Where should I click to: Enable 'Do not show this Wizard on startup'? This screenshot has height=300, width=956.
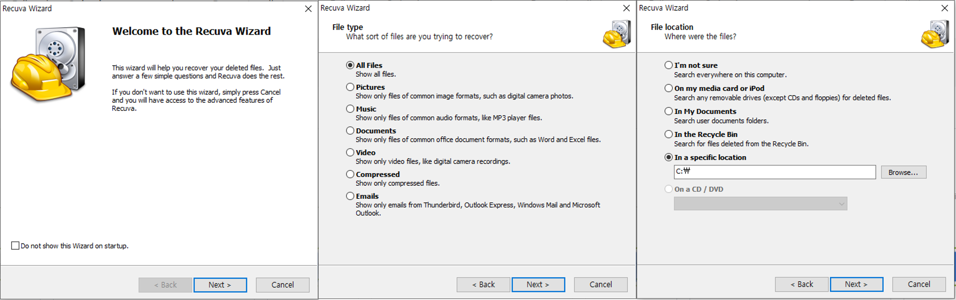click(x=15, y=245)
